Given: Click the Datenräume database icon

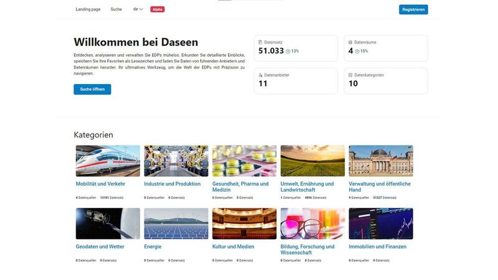Looking at the screenshot, I should [x=350, y=42].
